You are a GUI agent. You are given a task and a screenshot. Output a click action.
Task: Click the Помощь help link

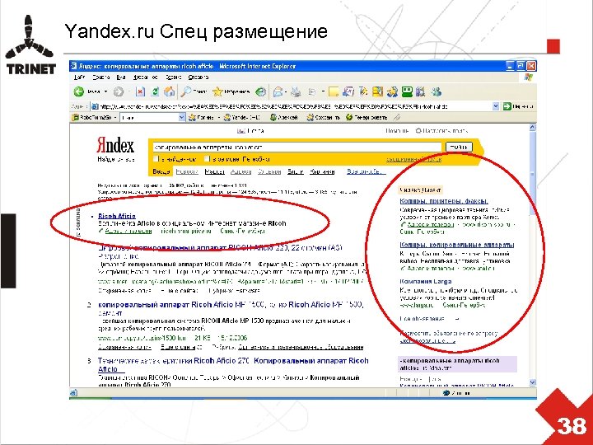pos(397,131)
